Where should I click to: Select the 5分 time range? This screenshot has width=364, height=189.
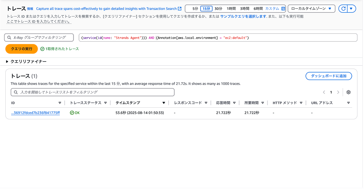(x=195, y=9)
